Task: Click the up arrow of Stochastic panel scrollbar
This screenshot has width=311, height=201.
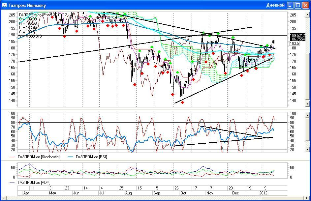Action: pyautogui.click(x=308, y=115)
